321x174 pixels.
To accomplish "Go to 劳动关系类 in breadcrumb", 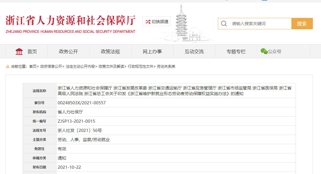I will 166,66.
